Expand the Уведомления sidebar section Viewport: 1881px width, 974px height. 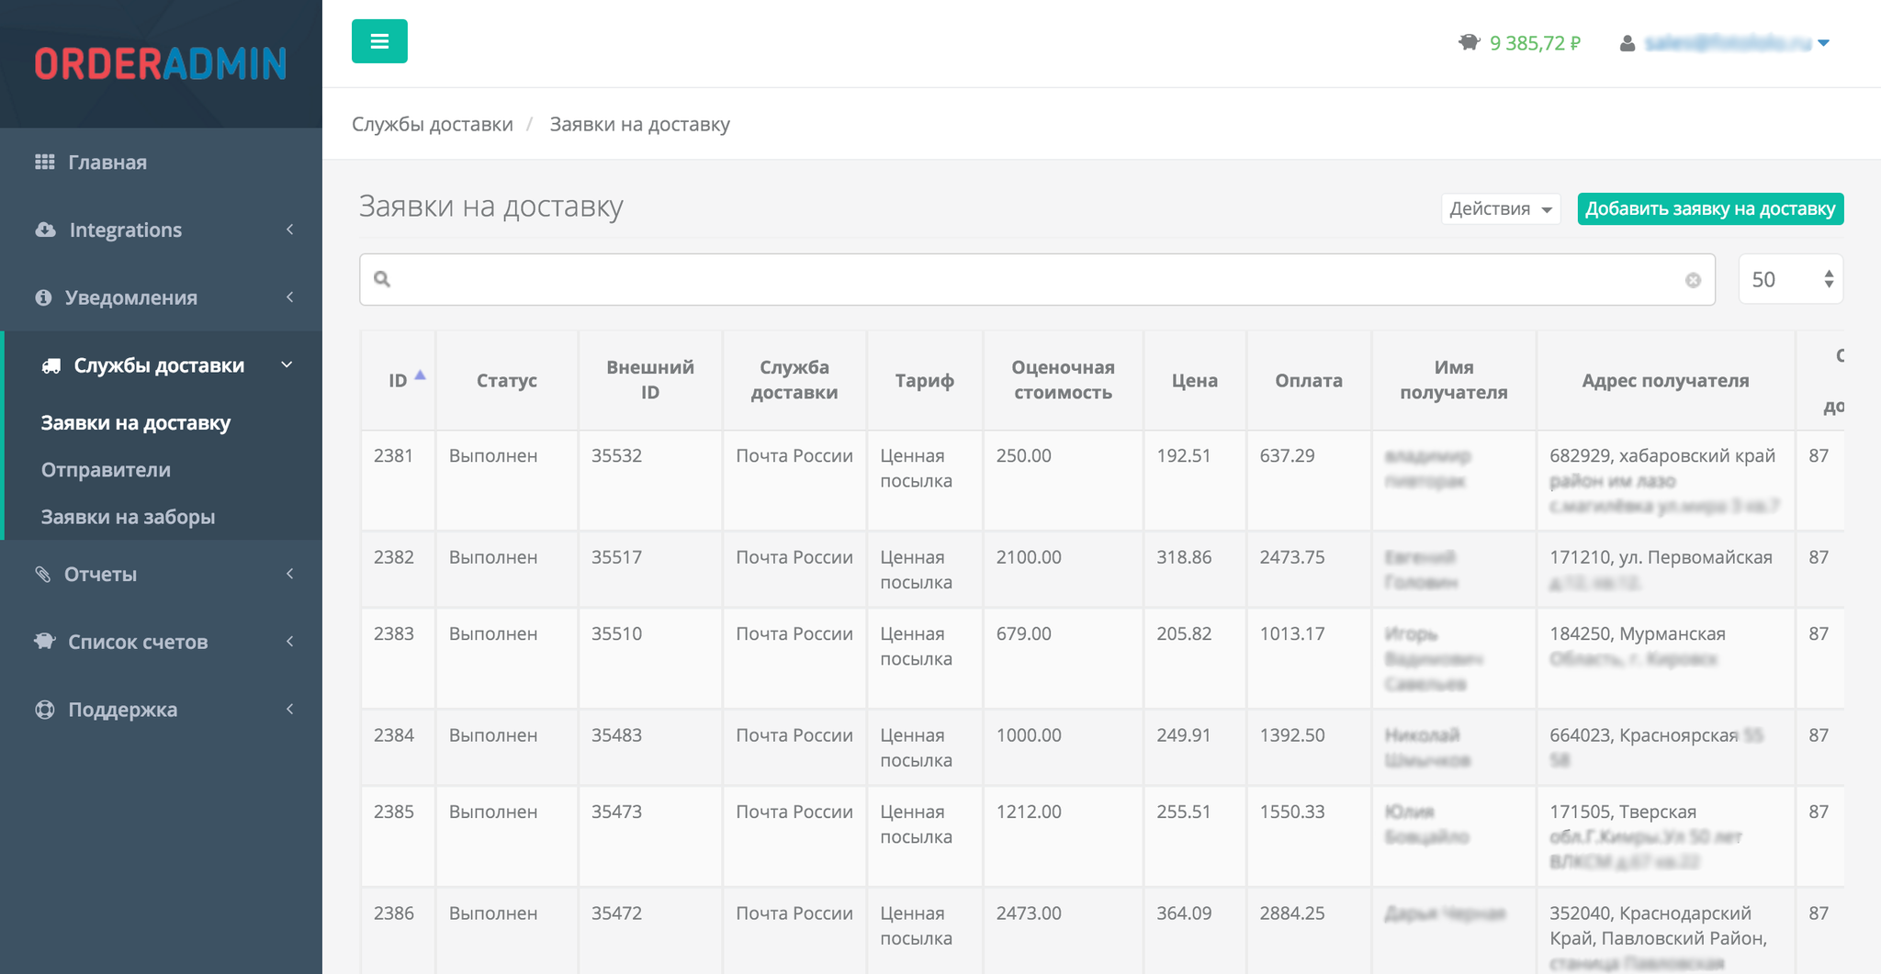[x=130, y=297]
